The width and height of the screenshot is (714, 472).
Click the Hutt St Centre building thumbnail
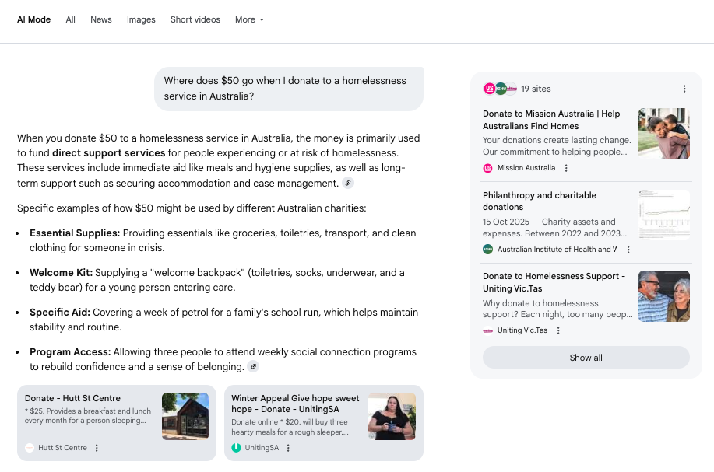click(x=185, y=416)
